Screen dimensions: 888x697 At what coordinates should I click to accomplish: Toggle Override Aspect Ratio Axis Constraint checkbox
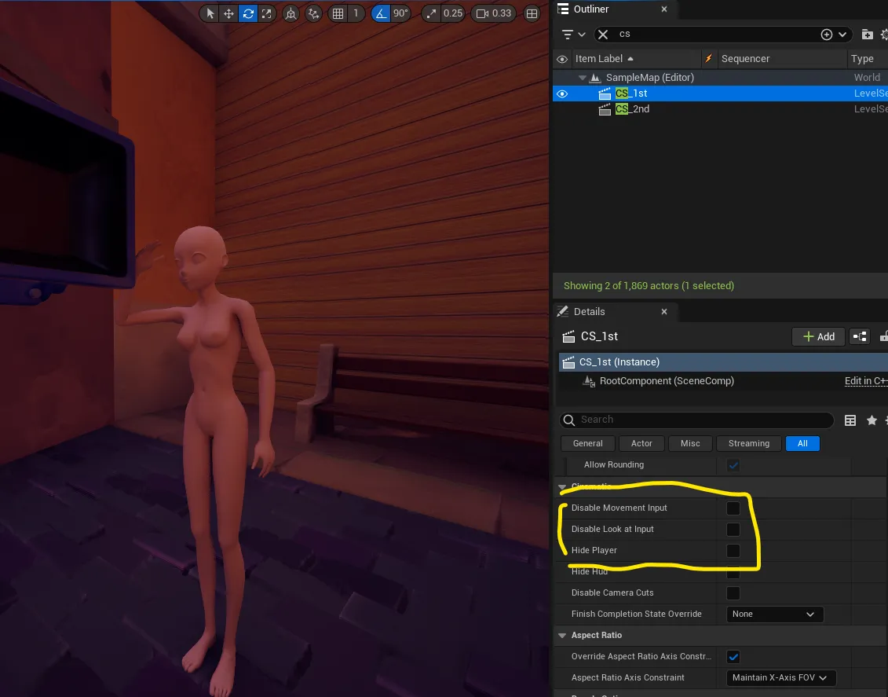click(x=733, y=657)
